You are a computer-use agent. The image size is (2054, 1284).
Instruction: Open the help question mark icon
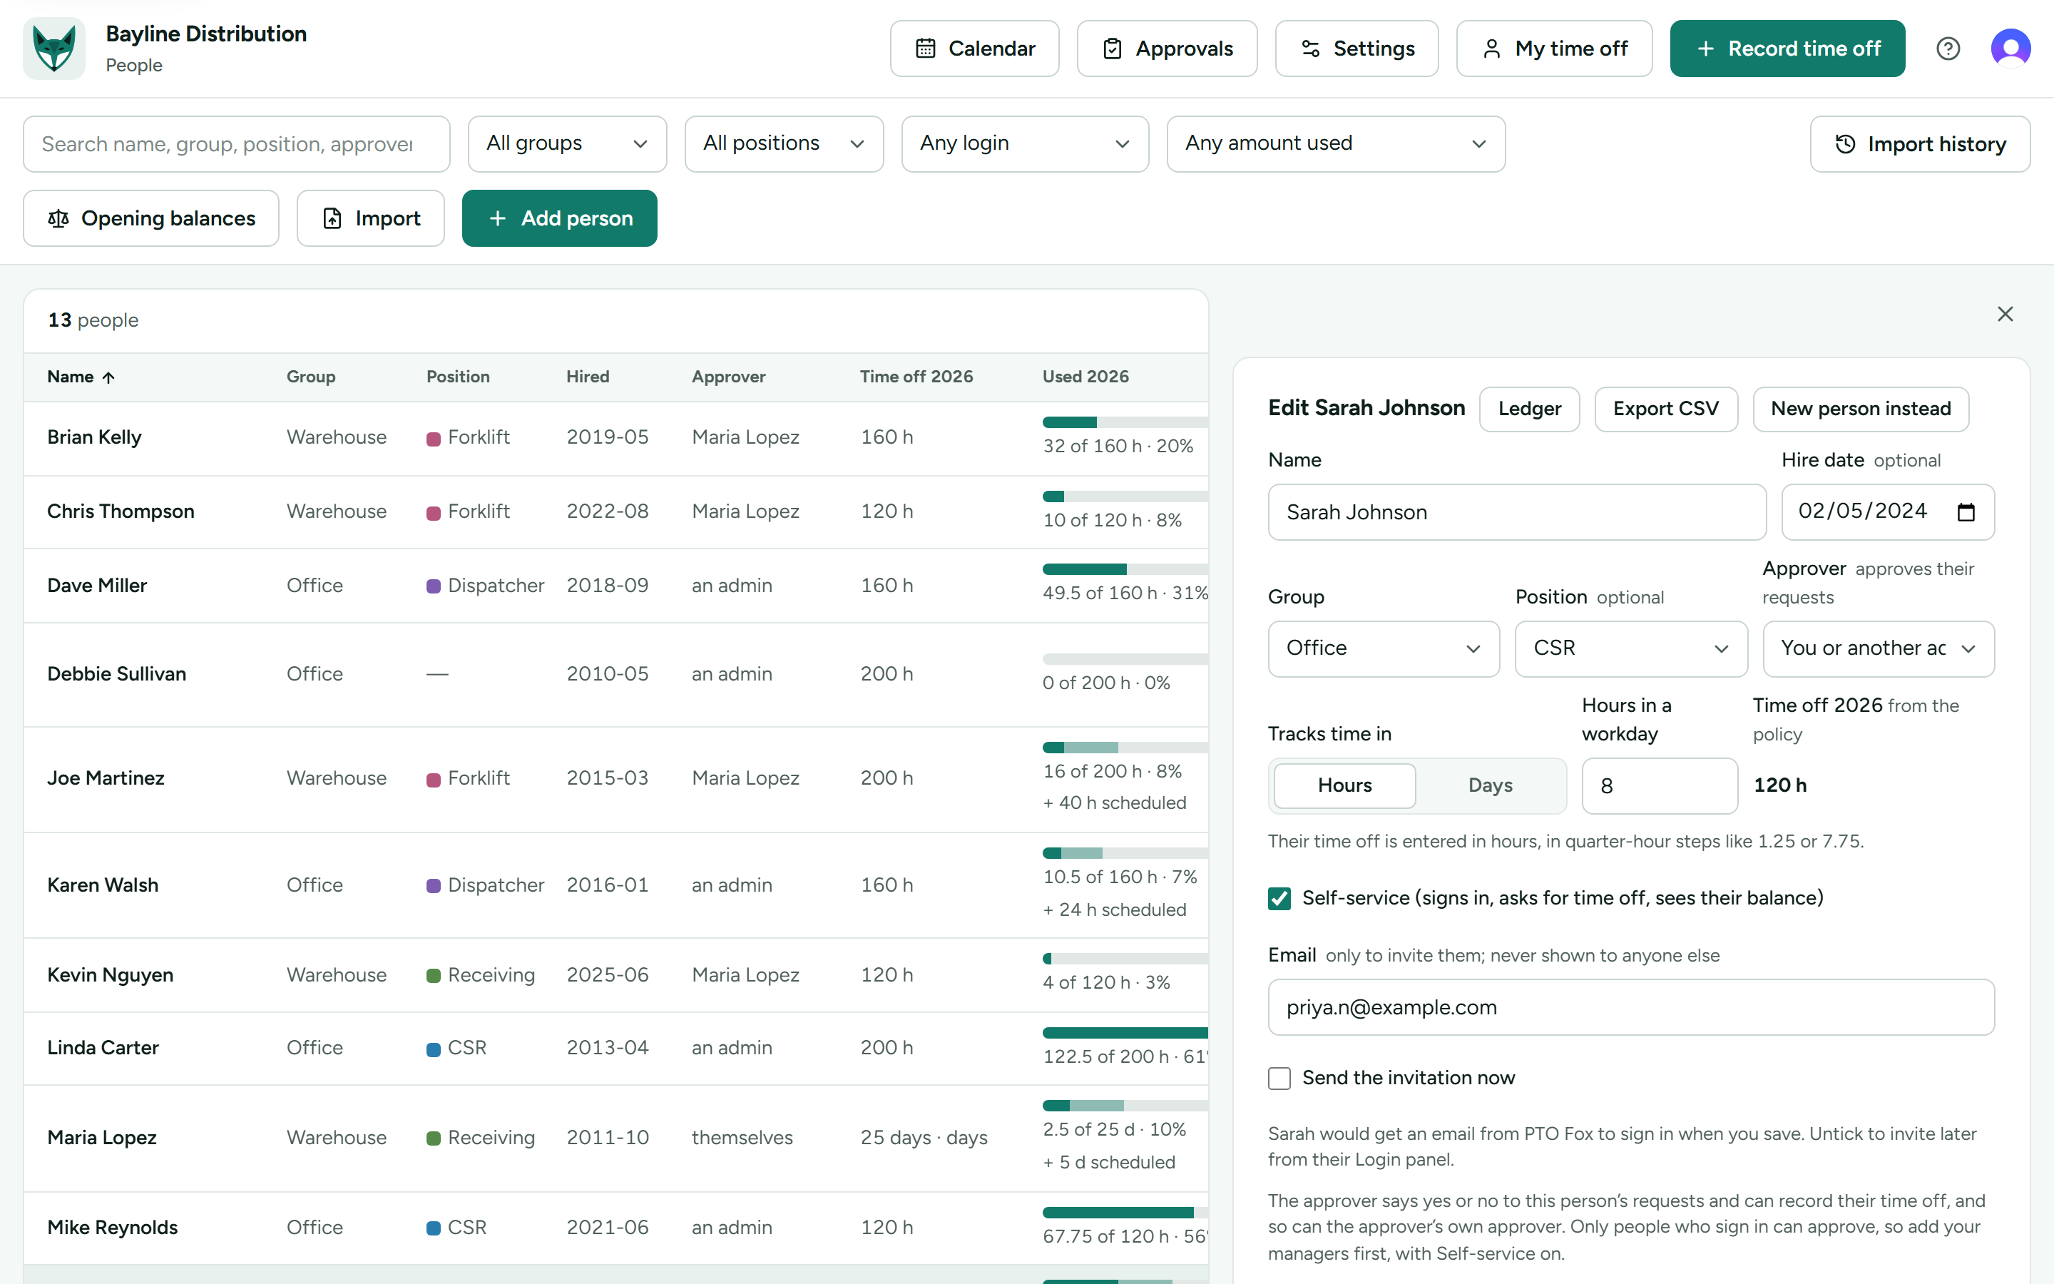coord(1948,49)
